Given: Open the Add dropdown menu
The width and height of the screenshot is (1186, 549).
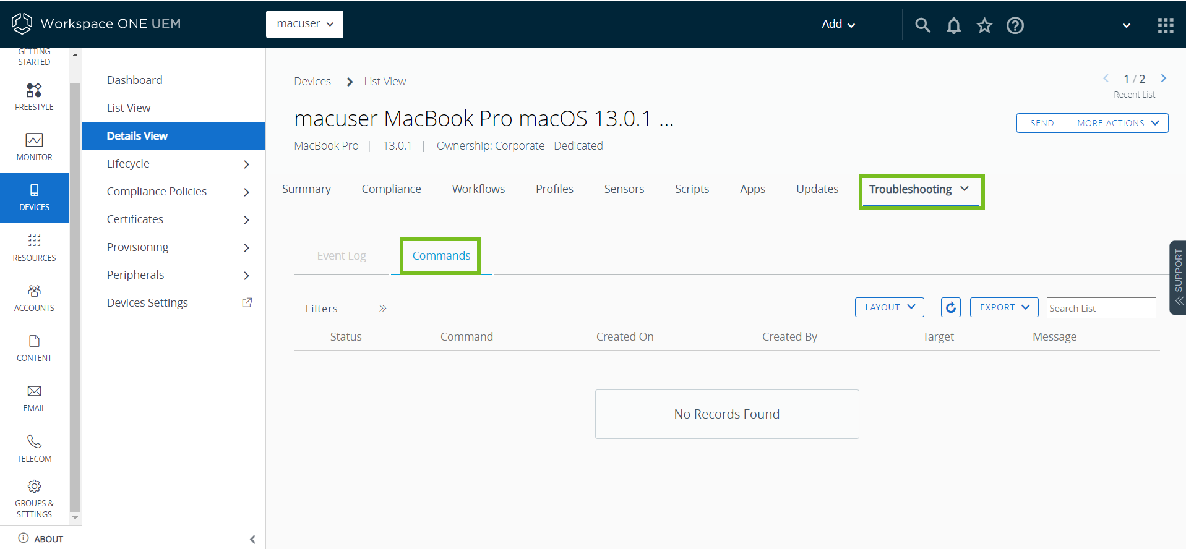Looking at the screenshot, I should click(838, 24).
